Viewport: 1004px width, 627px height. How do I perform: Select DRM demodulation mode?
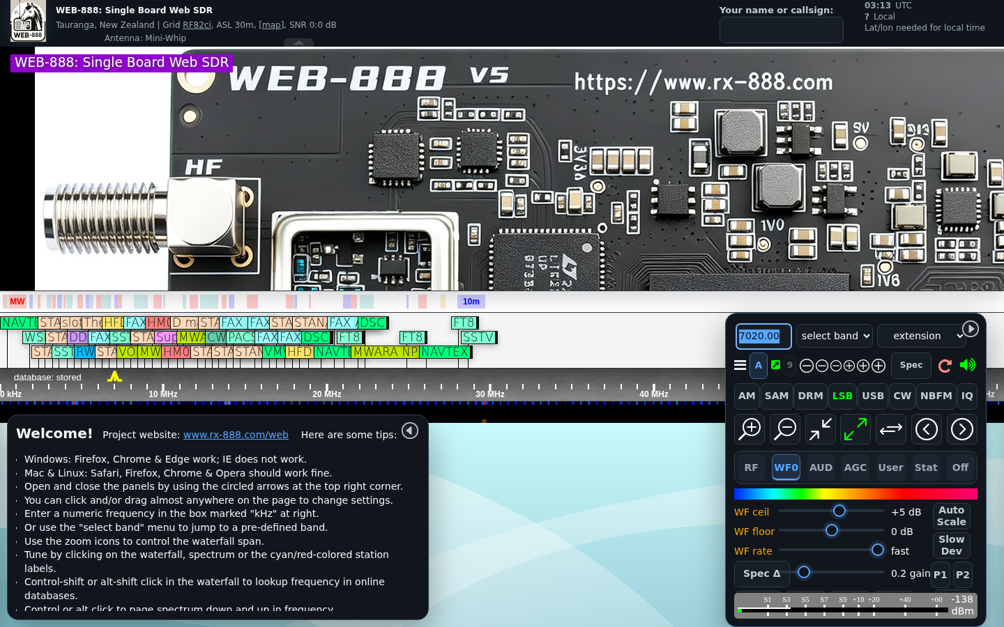(x=810, y=396)
